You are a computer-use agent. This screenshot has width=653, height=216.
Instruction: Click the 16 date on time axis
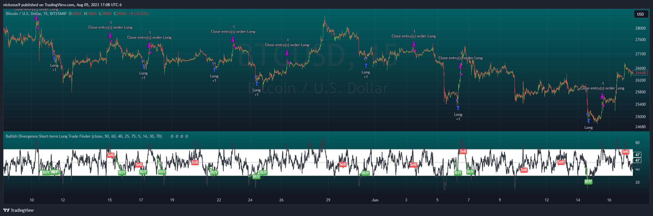(609, 200)
